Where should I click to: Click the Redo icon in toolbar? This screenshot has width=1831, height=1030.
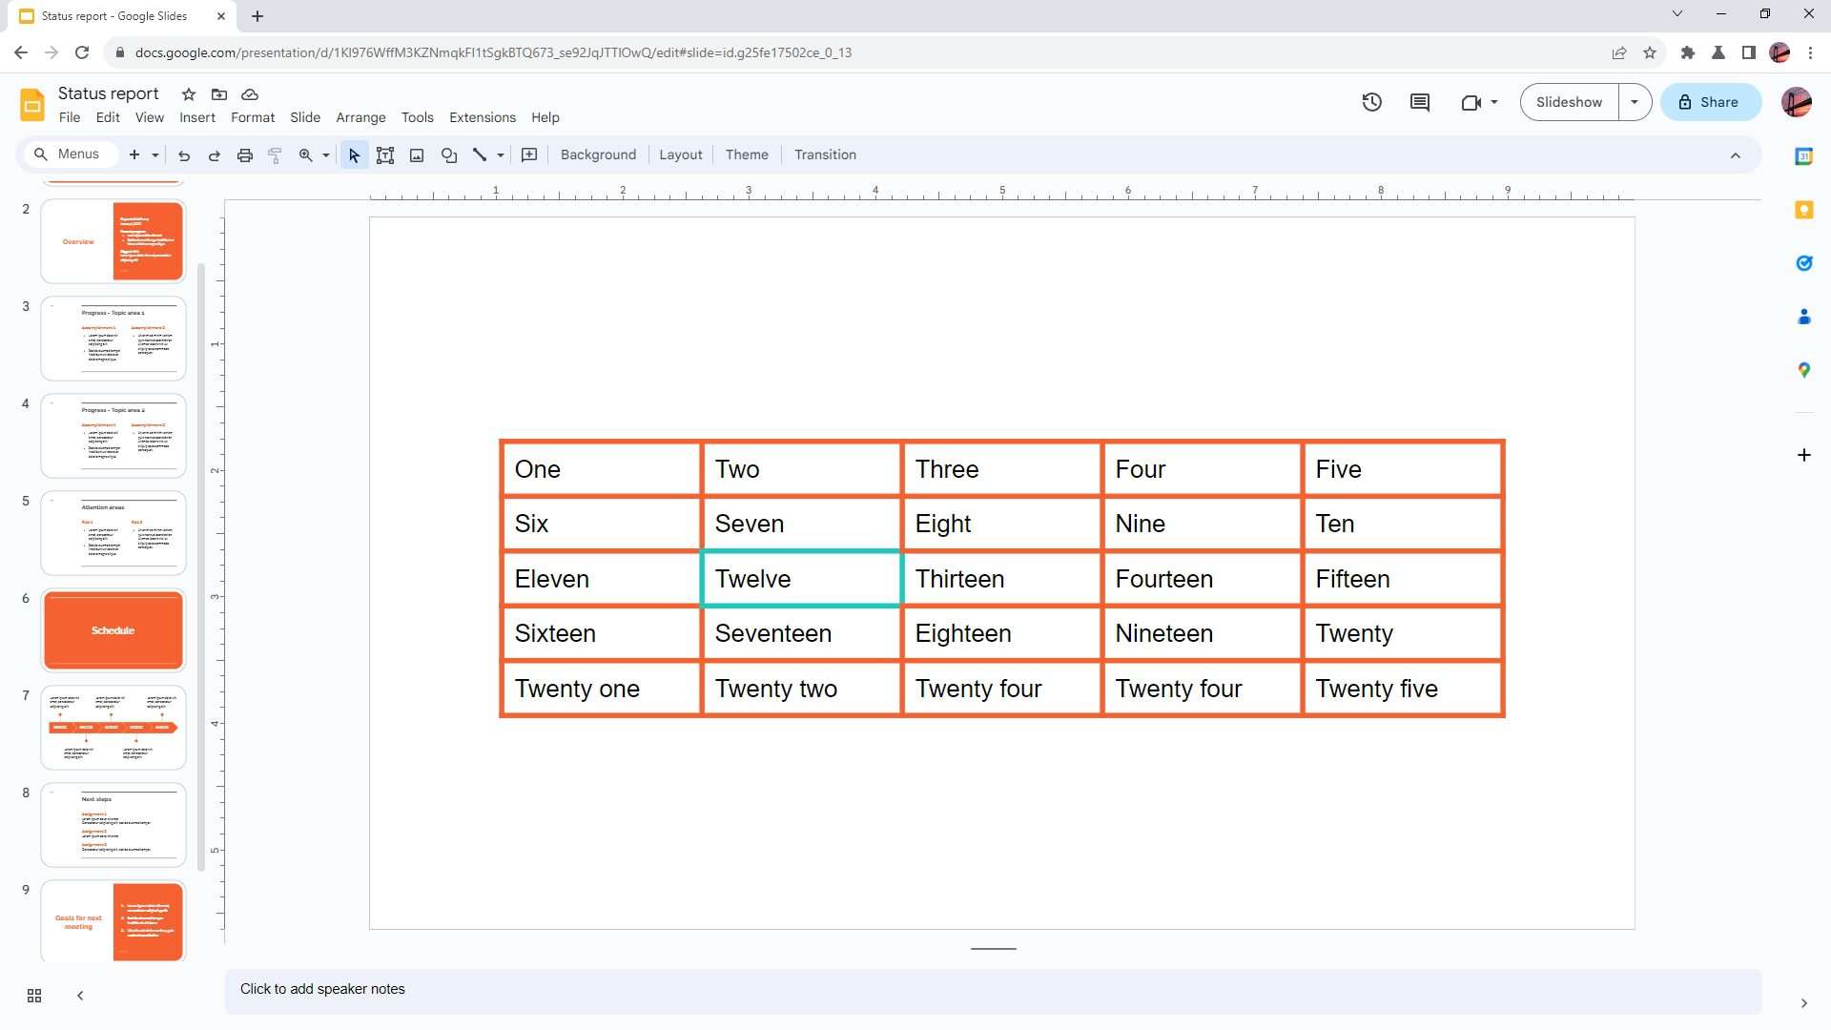point(213,154)
